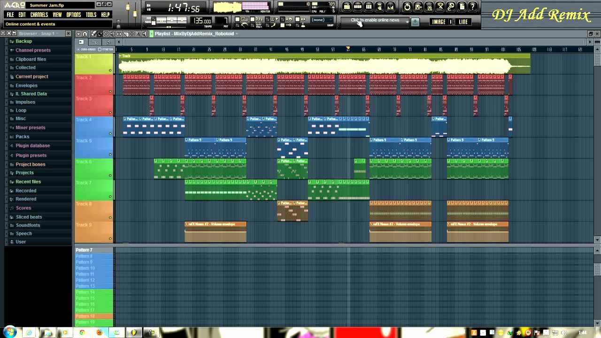The height and width of the screenshot is (338, 601).
Task: Enable the Zero-cross option
Action: pos(87,49)
